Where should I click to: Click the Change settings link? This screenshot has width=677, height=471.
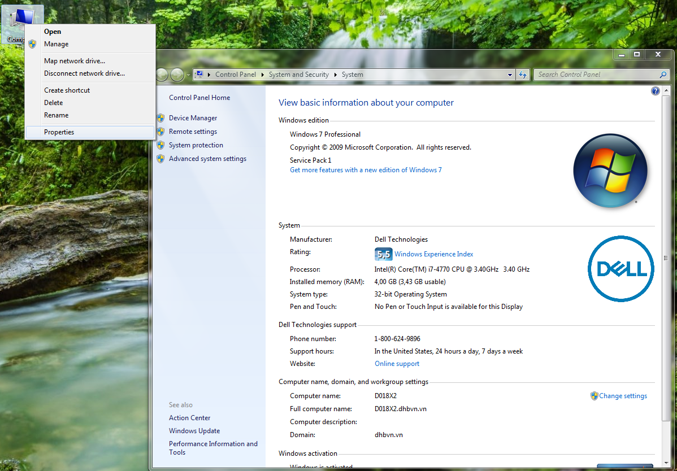pos(623,396)
